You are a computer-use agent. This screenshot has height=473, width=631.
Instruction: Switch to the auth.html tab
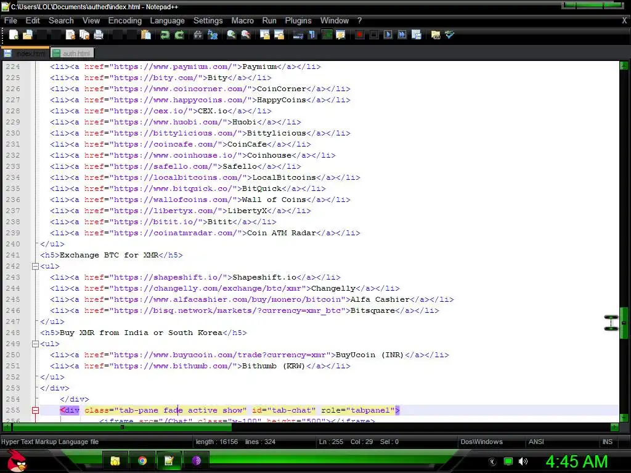(x=72, y=53)
